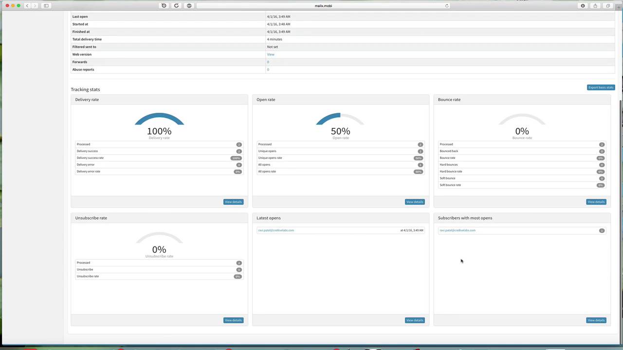Click the Total delivery time row
The height and width of the screenshot is (350, 623).
343,39
